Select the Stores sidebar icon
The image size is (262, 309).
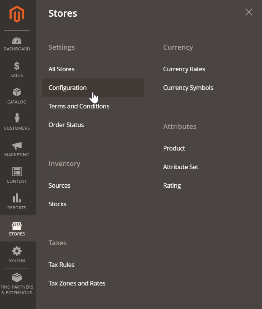click(x=17, y=228)
